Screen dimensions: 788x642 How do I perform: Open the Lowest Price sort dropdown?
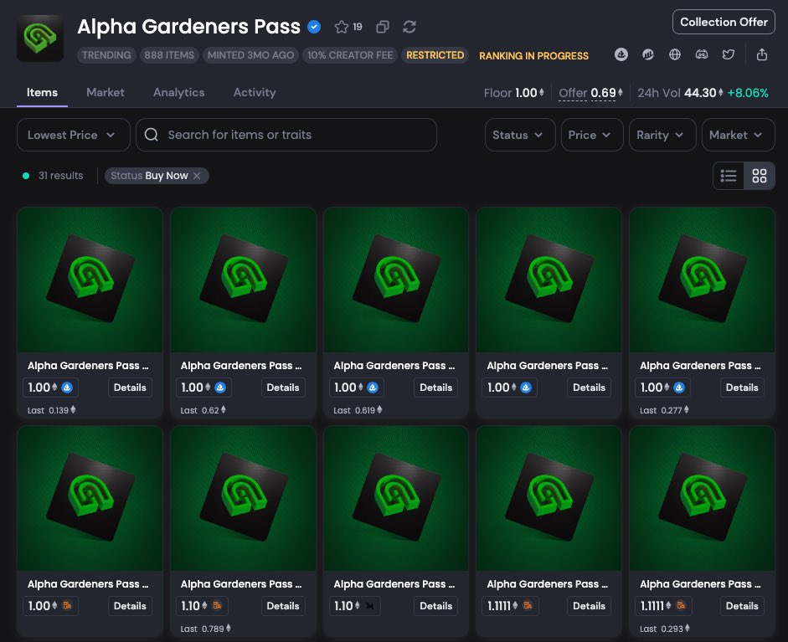pyautogui.click(x=72, y=135)
